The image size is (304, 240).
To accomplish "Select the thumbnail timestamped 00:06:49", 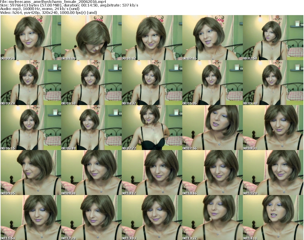I will pyautogui.click(x=91, y=128).
